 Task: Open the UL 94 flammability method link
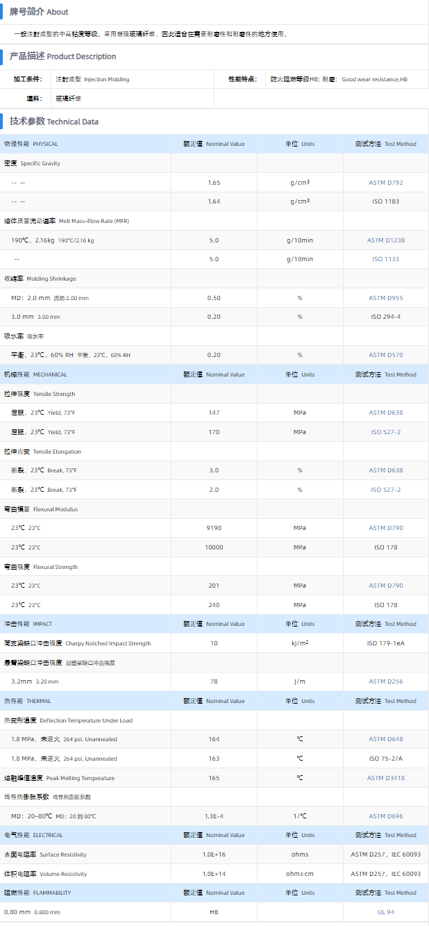pyautogui.click(x=385, y=912)
